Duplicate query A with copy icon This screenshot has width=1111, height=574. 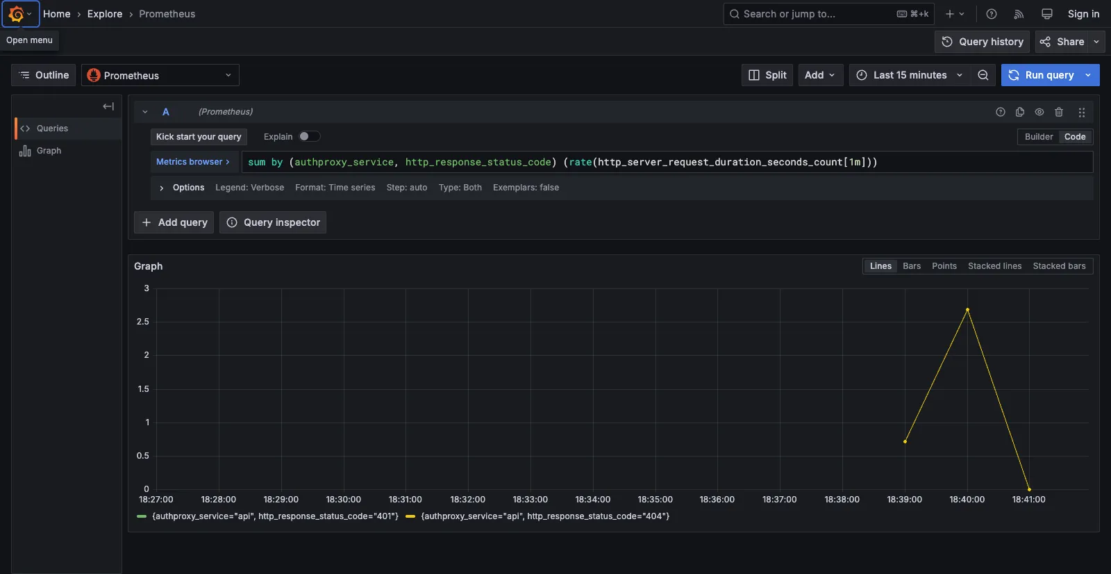[x=1020, y=112]
